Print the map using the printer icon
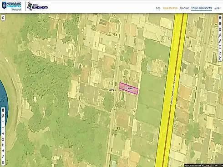Image resolution: width=223 pixels, height=167 pixels. pos(220,29)
